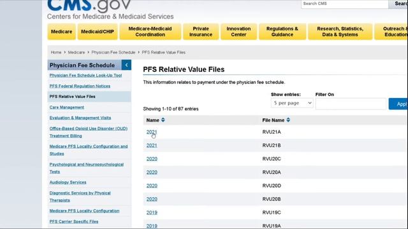Click the RVU21B file name cell
The height and width of the screenshot is (229, 408).
pyautogui.click(x=272, y=146)
